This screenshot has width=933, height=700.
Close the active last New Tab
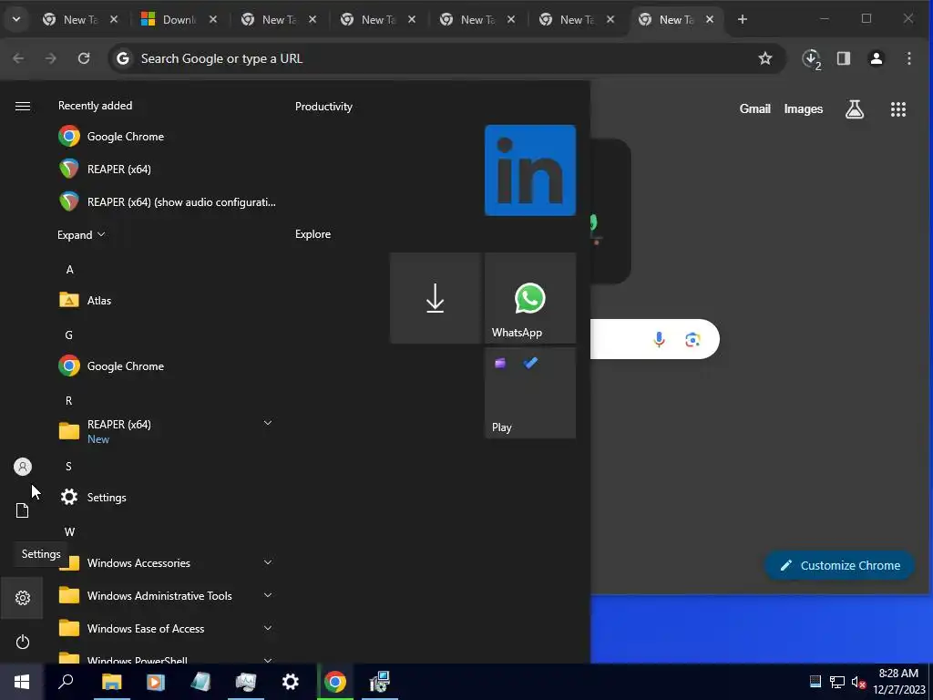pos(709,20)
